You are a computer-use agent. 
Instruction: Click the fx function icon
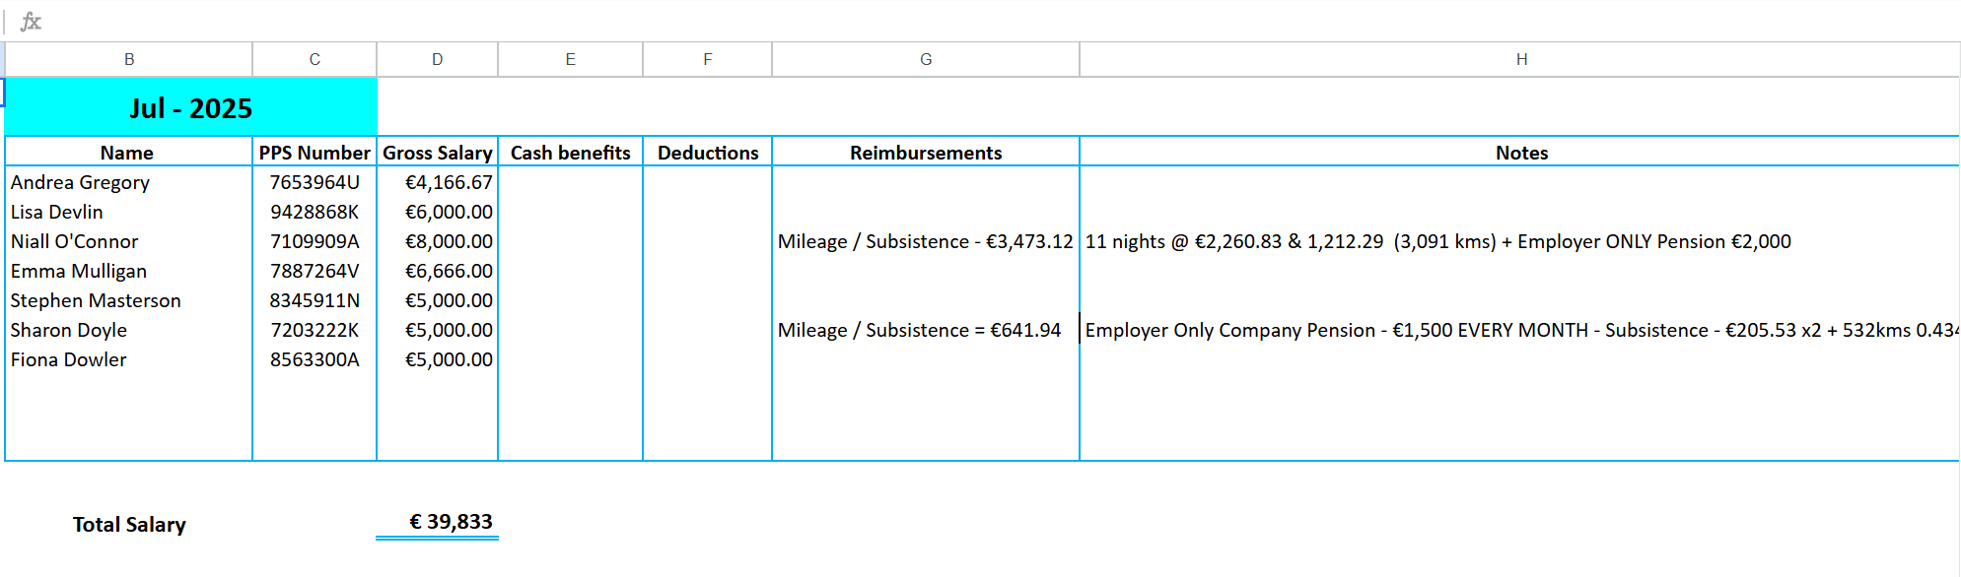31,21
